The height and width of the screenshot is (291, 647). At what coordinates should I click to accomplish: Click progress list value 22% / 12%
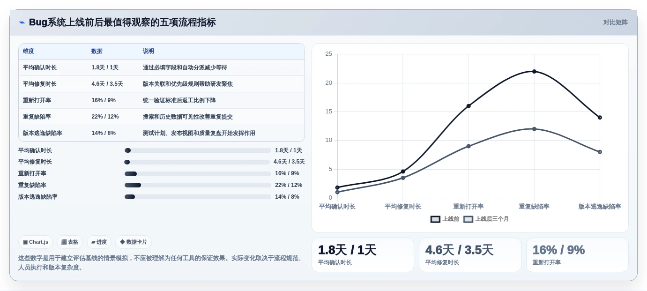[289, 185]
